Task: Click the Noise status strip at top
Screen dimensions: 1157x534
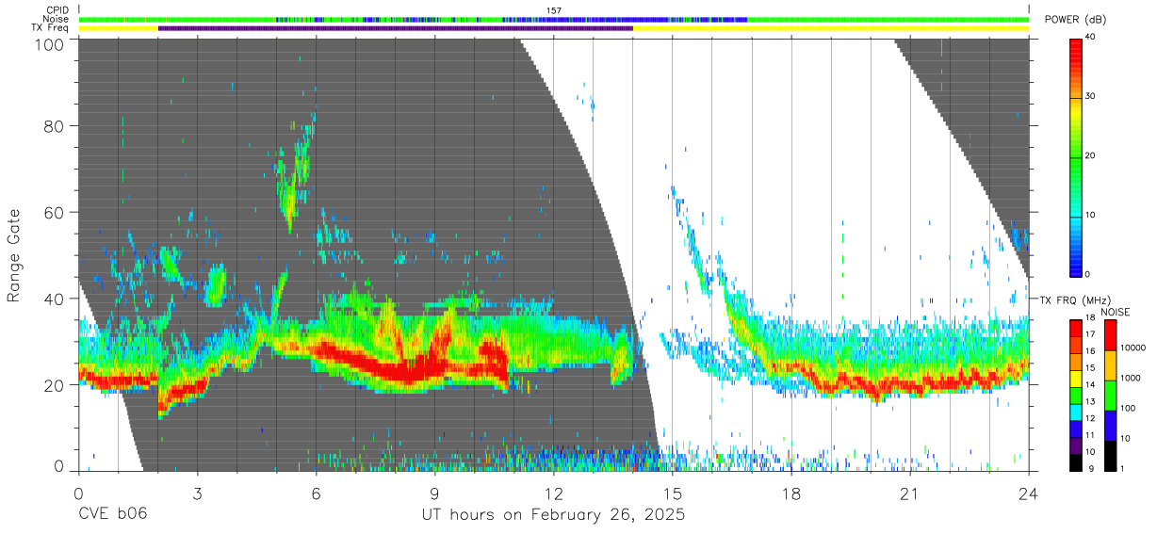Action: (554, 19)
